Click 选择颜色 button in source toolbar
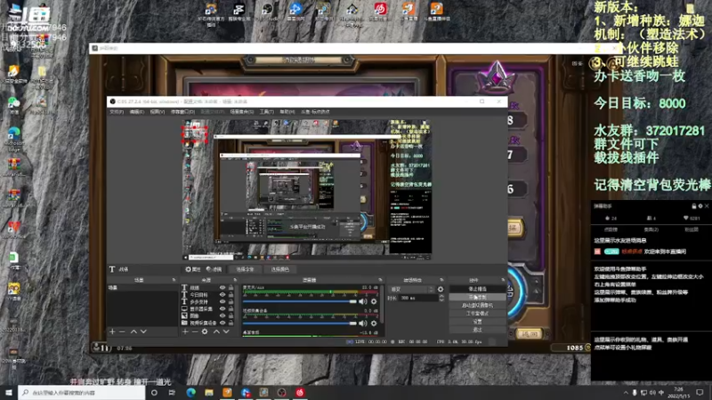Image resolution: width=712 pixels, height=400 pixels. [x=279, y=269]
